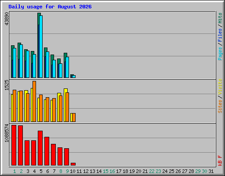The height and width of the screenshot is (176, 225).
Task: Click day label 16 on the axis
Action: pyautogui.click(x=112, y=171)
